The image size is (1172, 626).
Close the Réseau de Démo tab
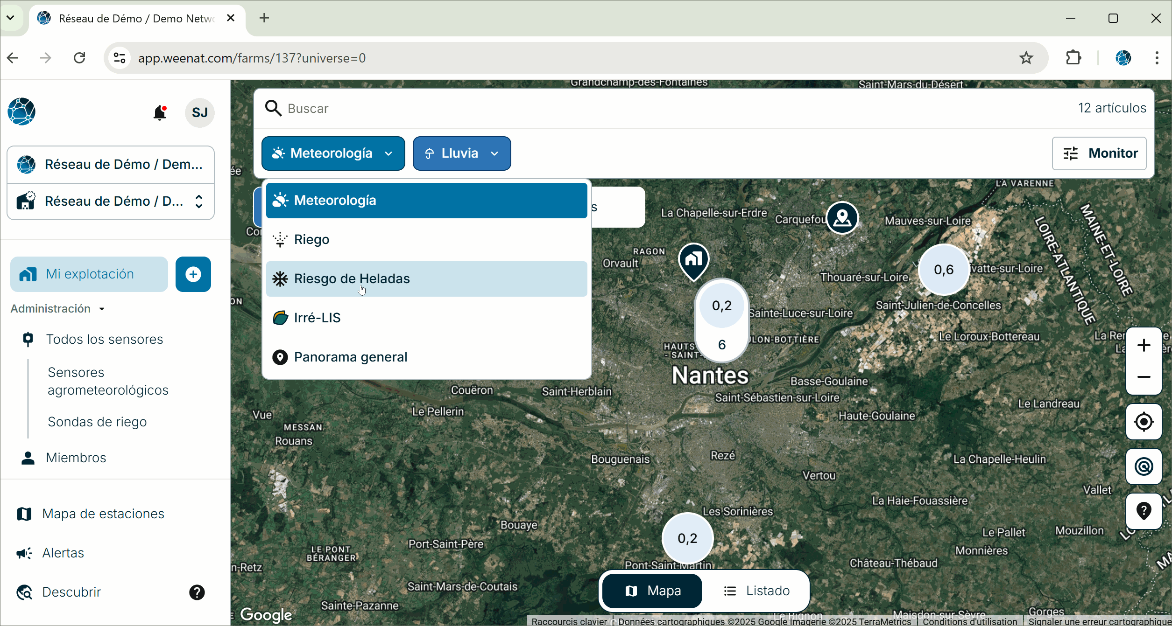231,18
